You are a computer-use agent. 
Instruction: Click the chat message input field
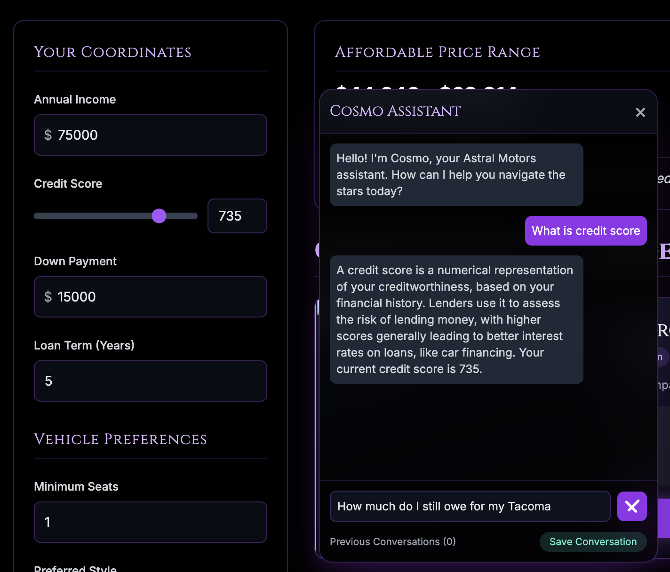tap(470, 507)
